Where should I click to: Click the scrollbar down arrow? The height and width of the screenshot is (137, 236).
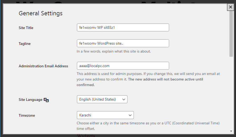(x=231, y=131)
